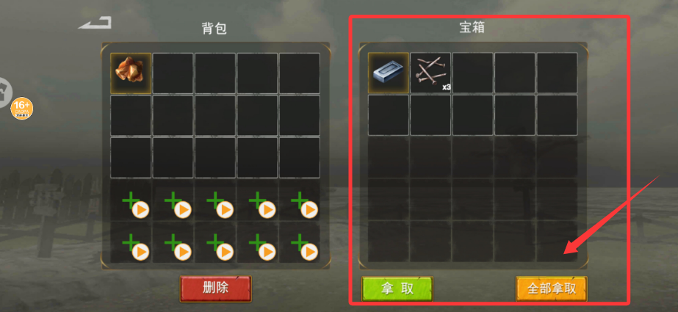Image resolution: width=678 pixels, height=312 pixels.
Task: Click the green 拿取 take button
Action: pyautogui.click(x=397, y=289)
